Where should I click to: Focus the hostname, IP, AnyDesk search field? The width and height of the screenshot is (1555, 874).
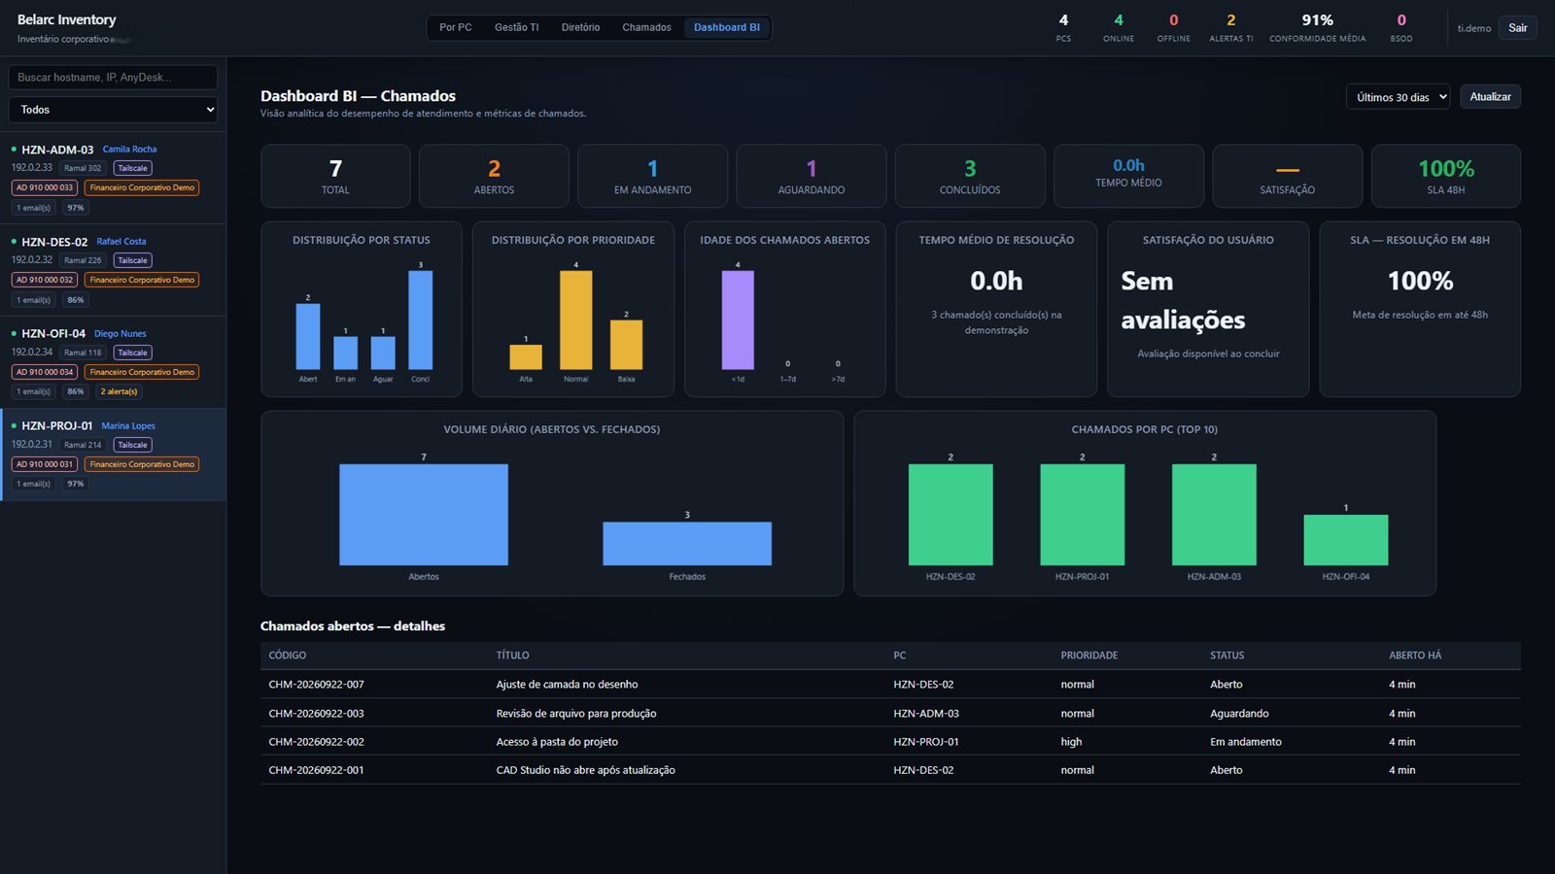(x=113, y=78)
